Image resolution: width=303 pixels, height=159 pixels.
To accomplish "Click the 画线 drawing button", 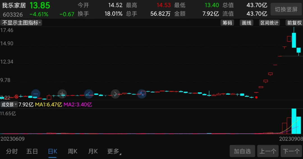I will [247, 23].
